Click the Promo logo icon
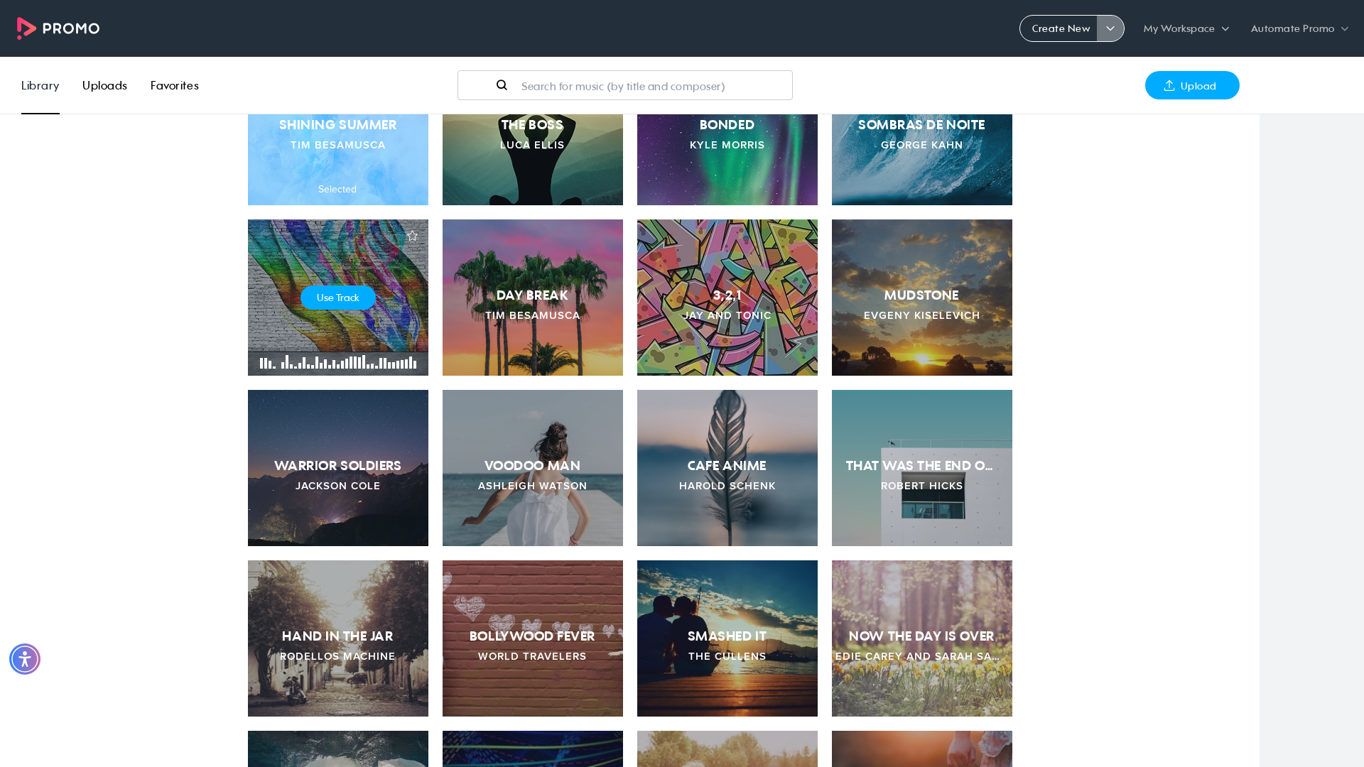The width and height of the screenshot is (1364, 767). click(26, 28)
